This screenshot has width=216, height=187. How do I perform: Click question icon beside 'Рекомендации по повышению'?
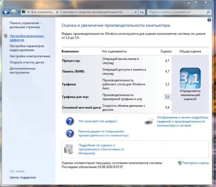[x=70, y=133]
